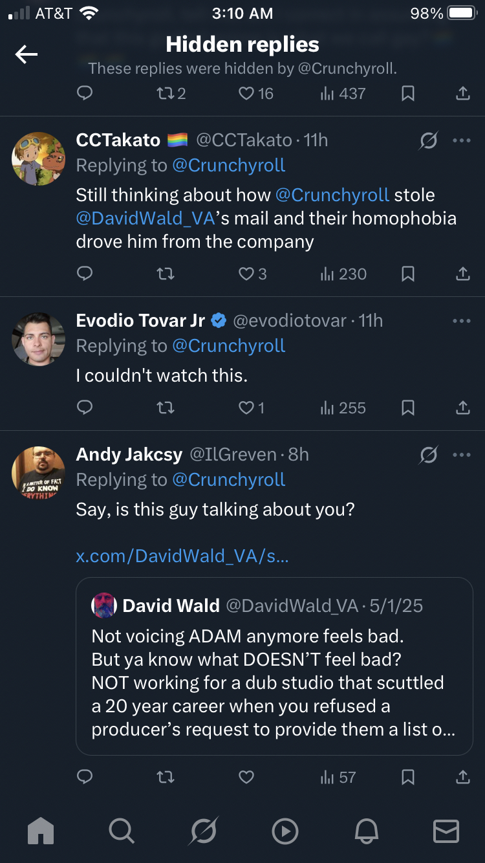Screen dimensions: 485x863
Task: Like CCTakato's reply with 3 likes
Action: (253, 274)
